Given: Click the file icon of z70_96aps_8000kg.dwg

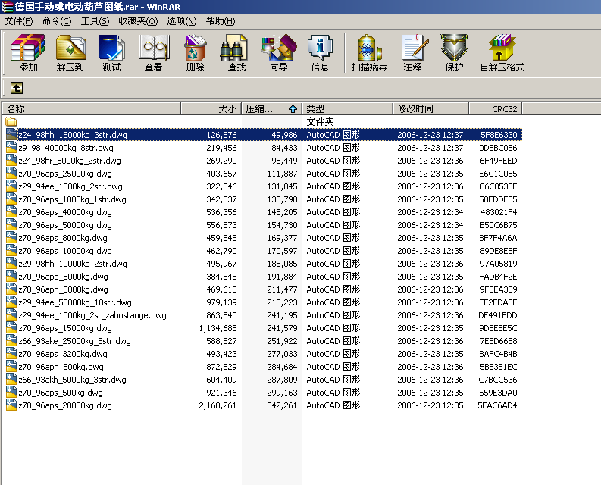Looking at the screenshot, I should tap(11, 238).
